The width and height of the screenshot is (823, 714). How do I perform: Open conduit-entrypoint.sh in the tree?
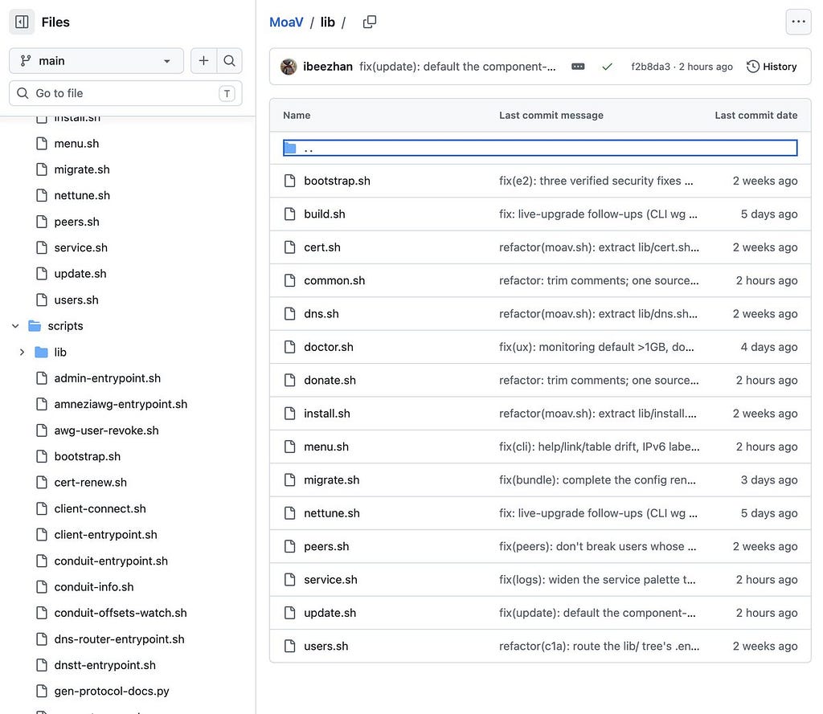click(111, 561)
